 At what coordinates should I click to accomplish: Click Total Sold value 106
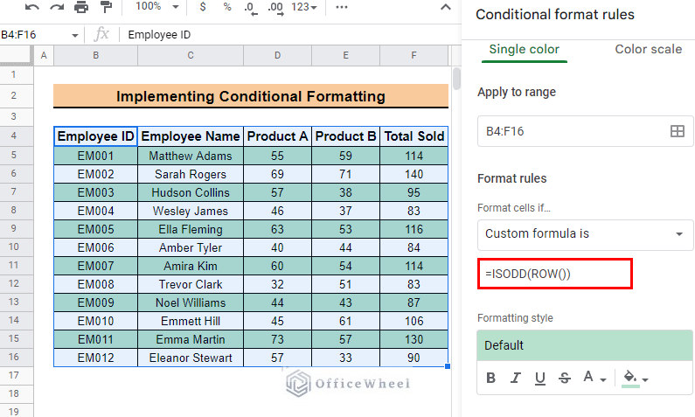tap(414, 321)
